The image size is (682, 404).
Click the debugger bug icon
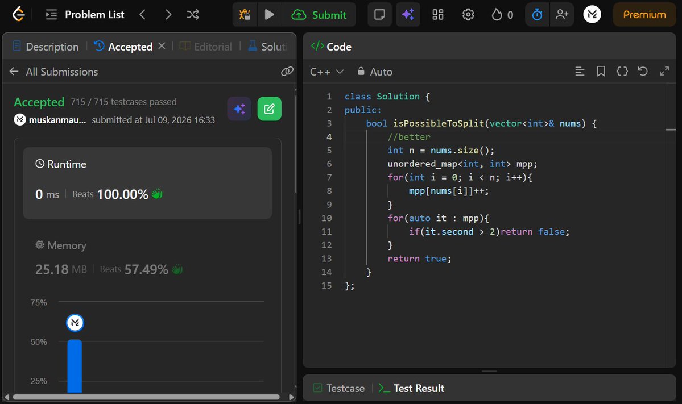(245, 15)
